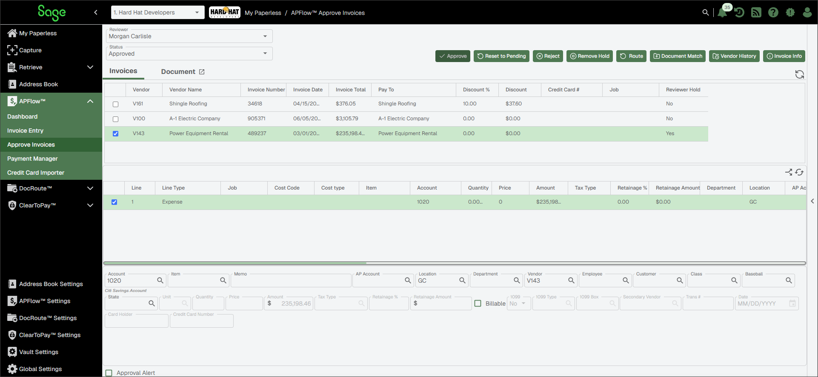818x377 pixels.
Task: Click Reset to Pending
Action: 501,56
